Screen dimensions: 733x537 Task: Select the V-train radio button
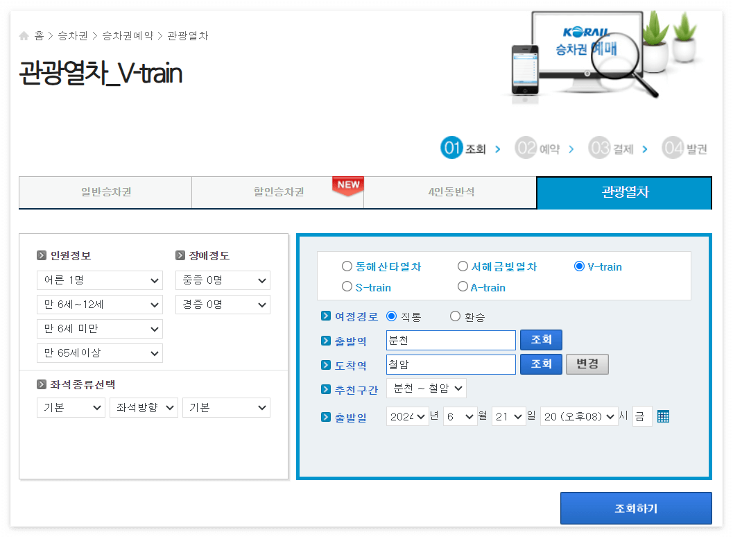point(580,266)
